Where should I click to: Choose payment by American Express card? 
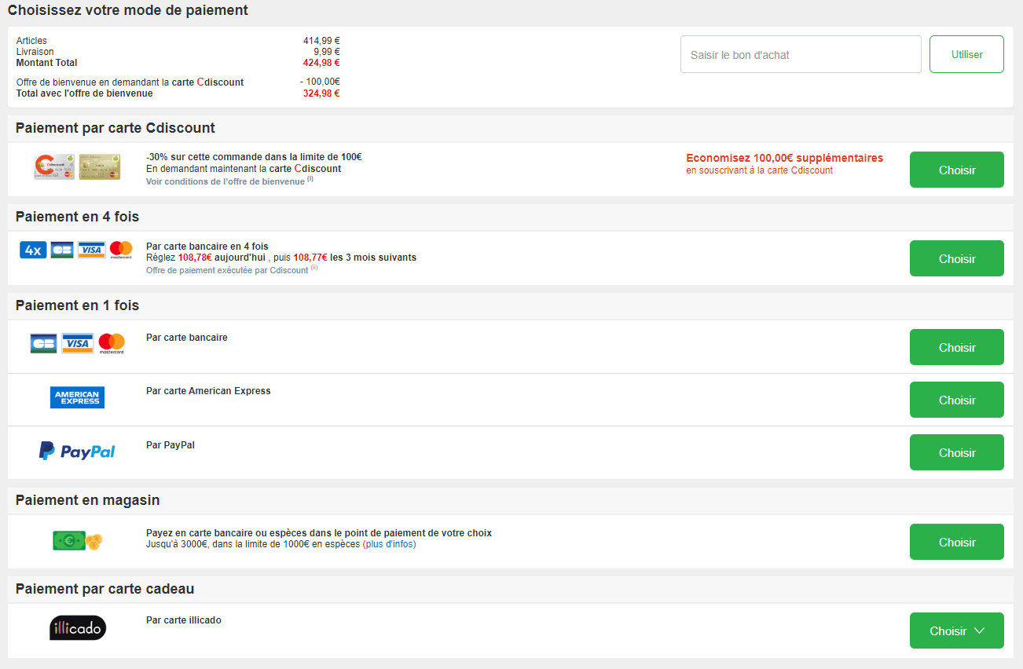point(956,400)
